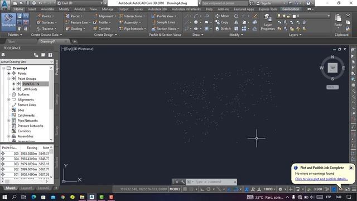Toggle layer on/off lightbulb icon

(279, 16)
